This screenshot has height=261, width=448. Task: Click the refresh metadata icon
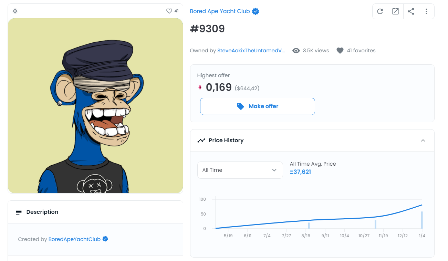click(x=380, y=11)
